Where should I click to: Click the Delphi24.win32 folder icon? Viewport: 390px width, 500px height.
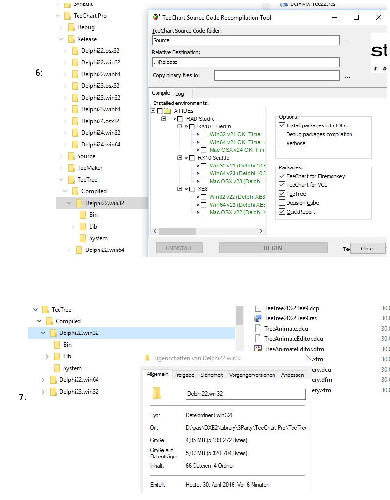point(75,133)
